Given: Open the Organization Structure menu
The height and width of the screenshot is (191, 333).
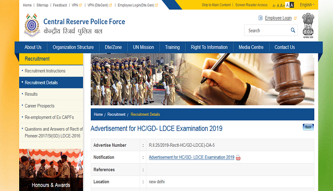Looking at the screenshot, I should tap(73, 47).
